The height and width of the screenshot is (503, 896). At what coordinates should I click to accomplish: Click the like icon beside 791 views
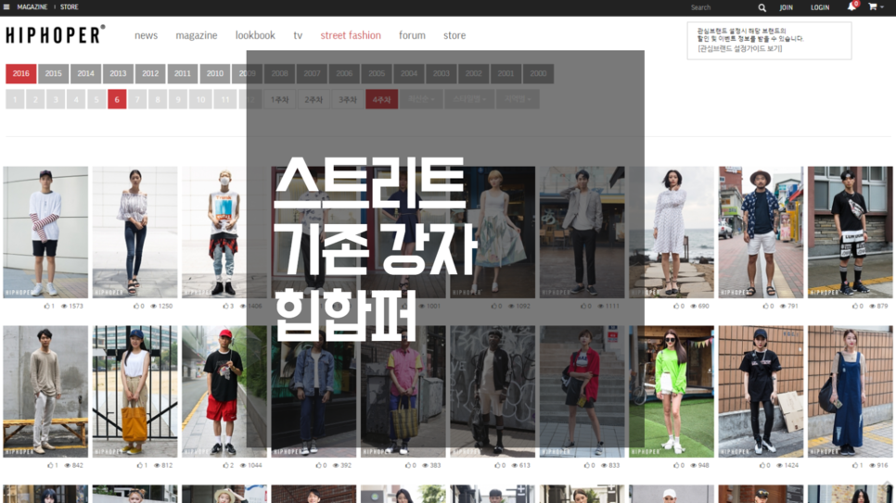(766, 306)
